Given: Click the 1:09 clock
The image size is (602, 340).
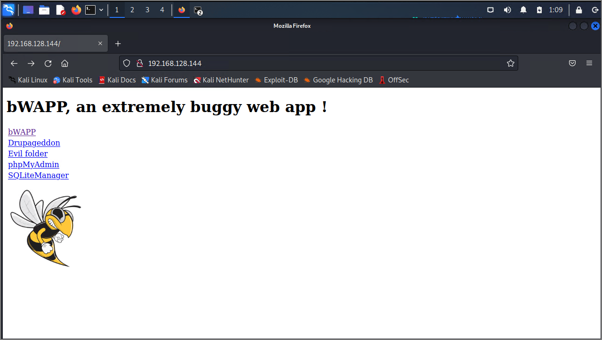Looking at the screenshot, I should click(556, 9).
